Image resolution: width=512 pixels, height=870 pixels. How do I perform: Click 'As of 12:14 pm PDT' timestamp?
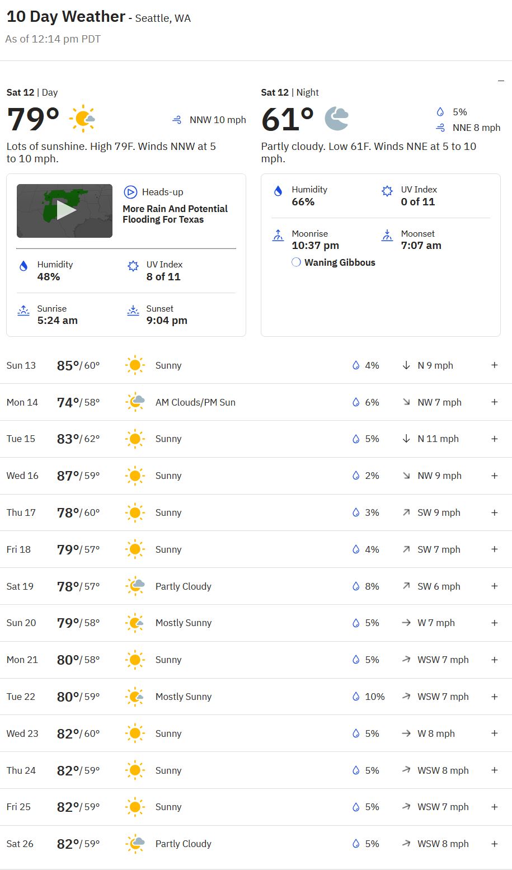click(x=53, y=39)
